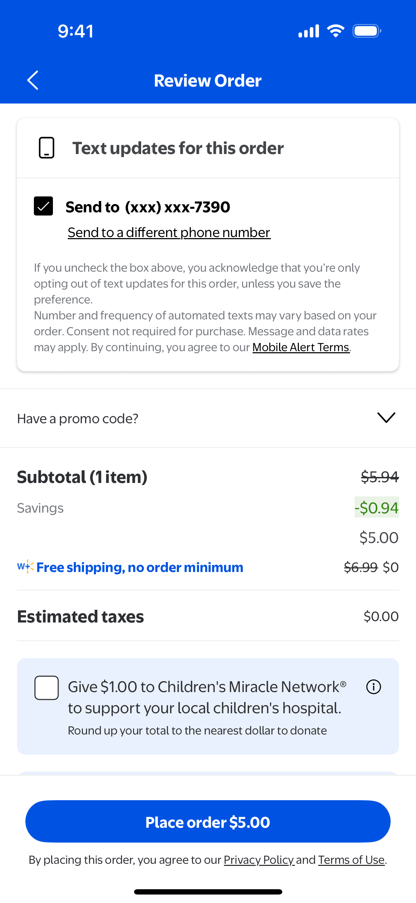Tap the home indicator bar

208,892
